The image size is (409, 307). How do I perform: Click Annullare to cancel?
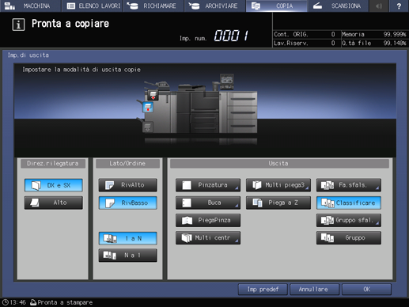pyautogui.click(x=314, y=290)
